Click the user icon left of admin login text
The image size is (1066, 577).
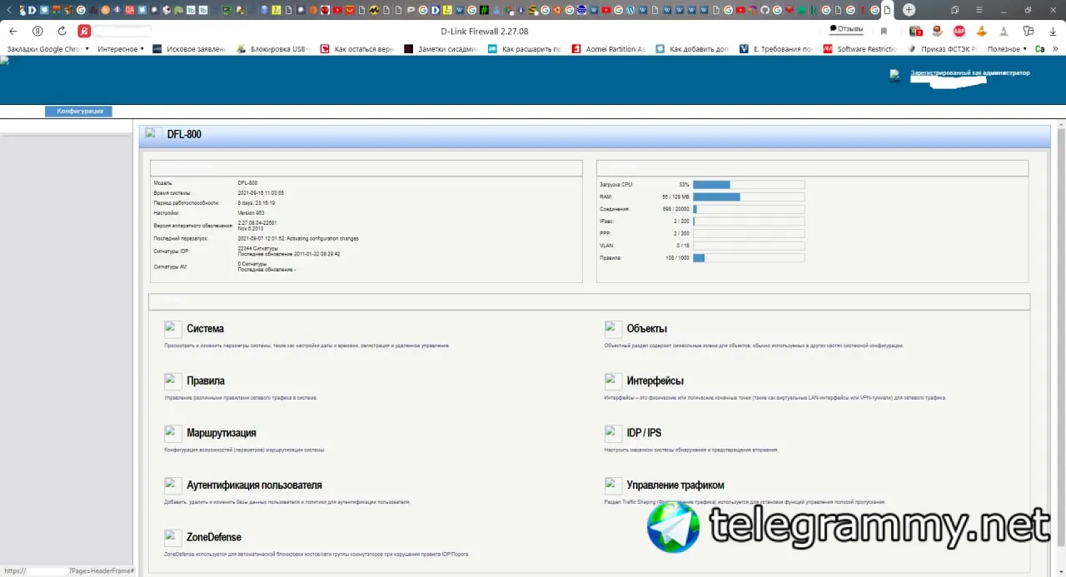(x=895, y=76)
